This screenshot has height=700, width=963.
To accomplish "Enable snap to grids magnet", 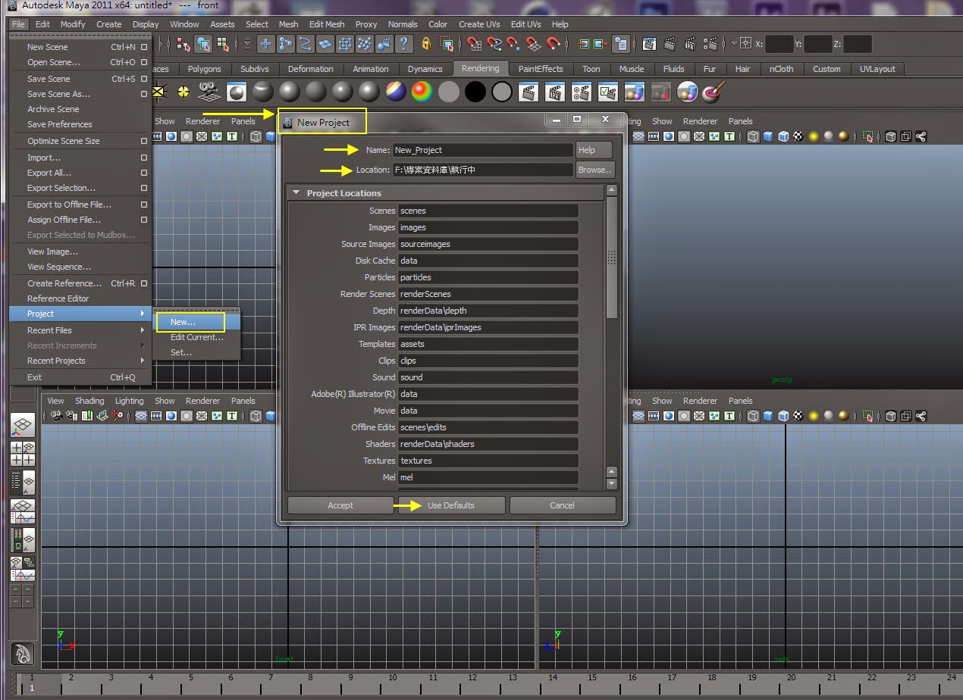I will (474, 44).
